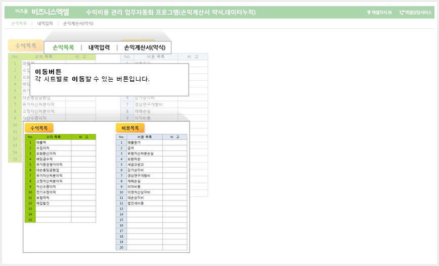Viewport: 439px width, 266px height.
Task: Select the small 손익목록 tab under the header
Action: point(19,23)
